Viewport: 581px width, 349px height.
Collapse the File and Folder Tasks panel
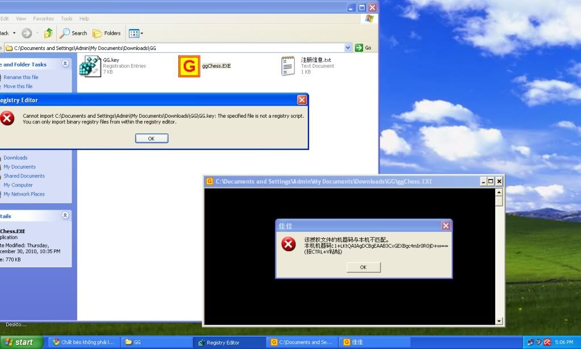click(x=65, y=64)
